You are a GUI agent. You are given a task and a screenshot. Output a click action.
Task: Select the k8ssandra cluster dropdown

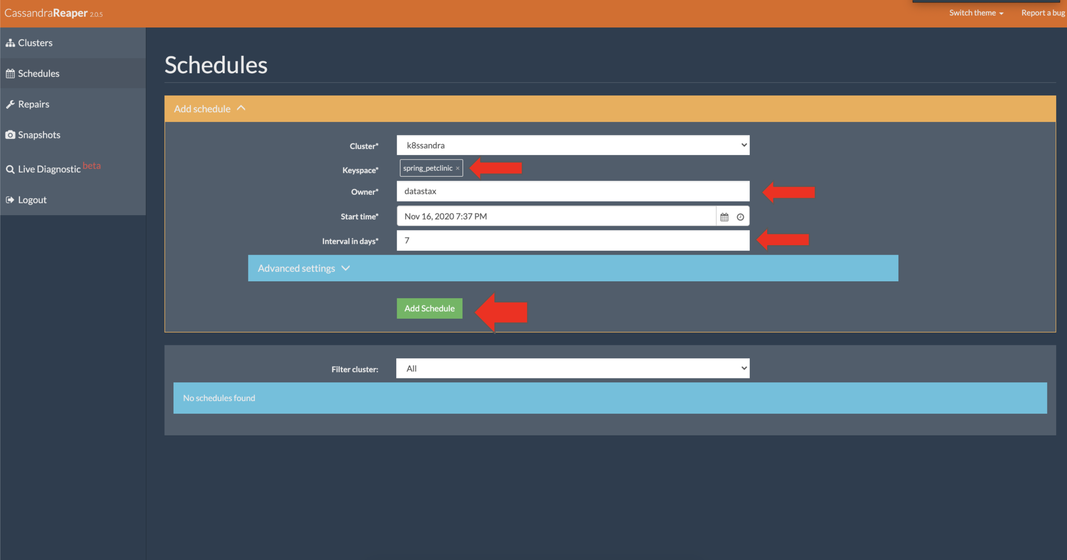coord(572,145)
